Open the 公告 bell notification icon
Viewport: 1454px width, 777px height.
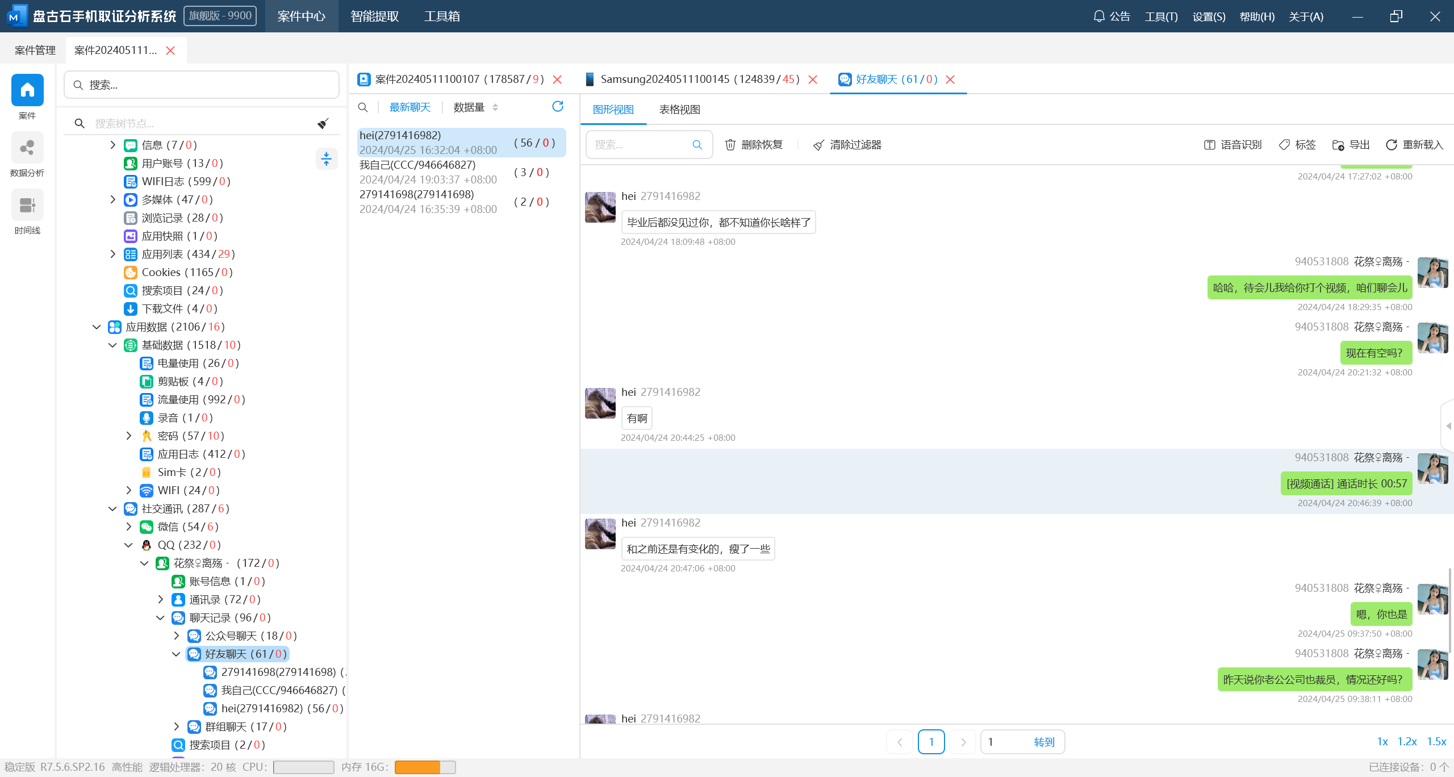click(1099, 16)
